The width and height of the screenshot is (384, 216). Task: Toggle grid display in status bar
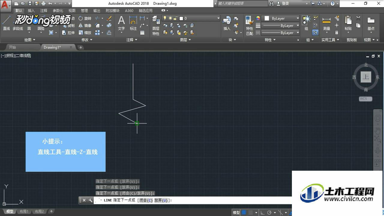pos(244,213)
